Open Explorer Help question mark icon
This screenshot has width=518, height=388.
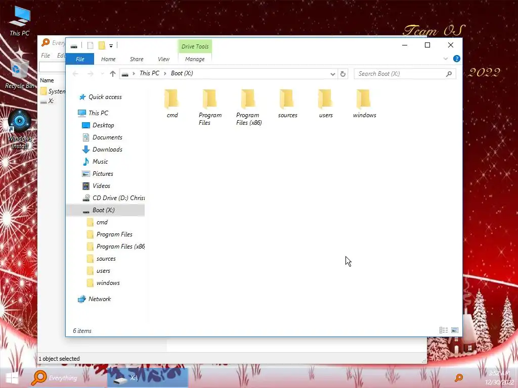pyautogui.click(x=457, y=59)
